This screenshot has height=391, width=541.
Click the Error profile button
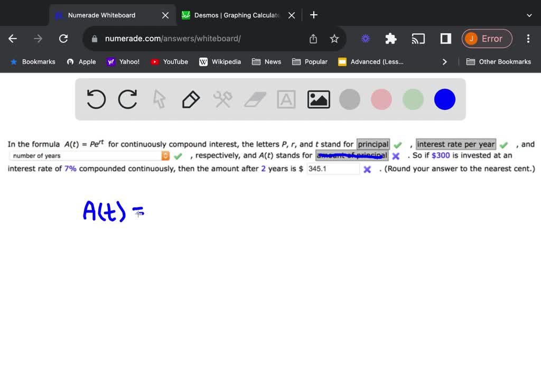487,39
